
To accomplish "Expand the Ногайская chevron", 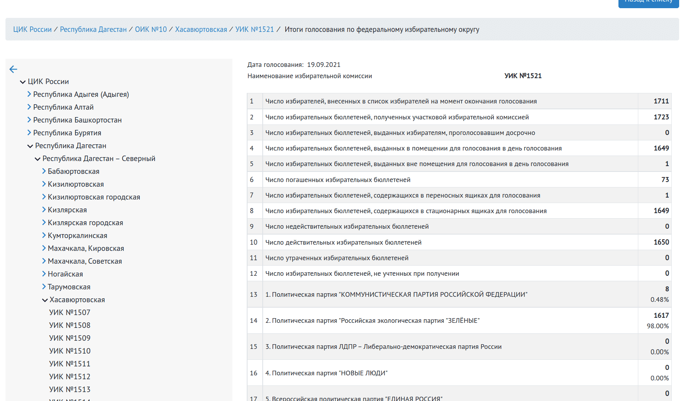I will [x=44, y=274].
